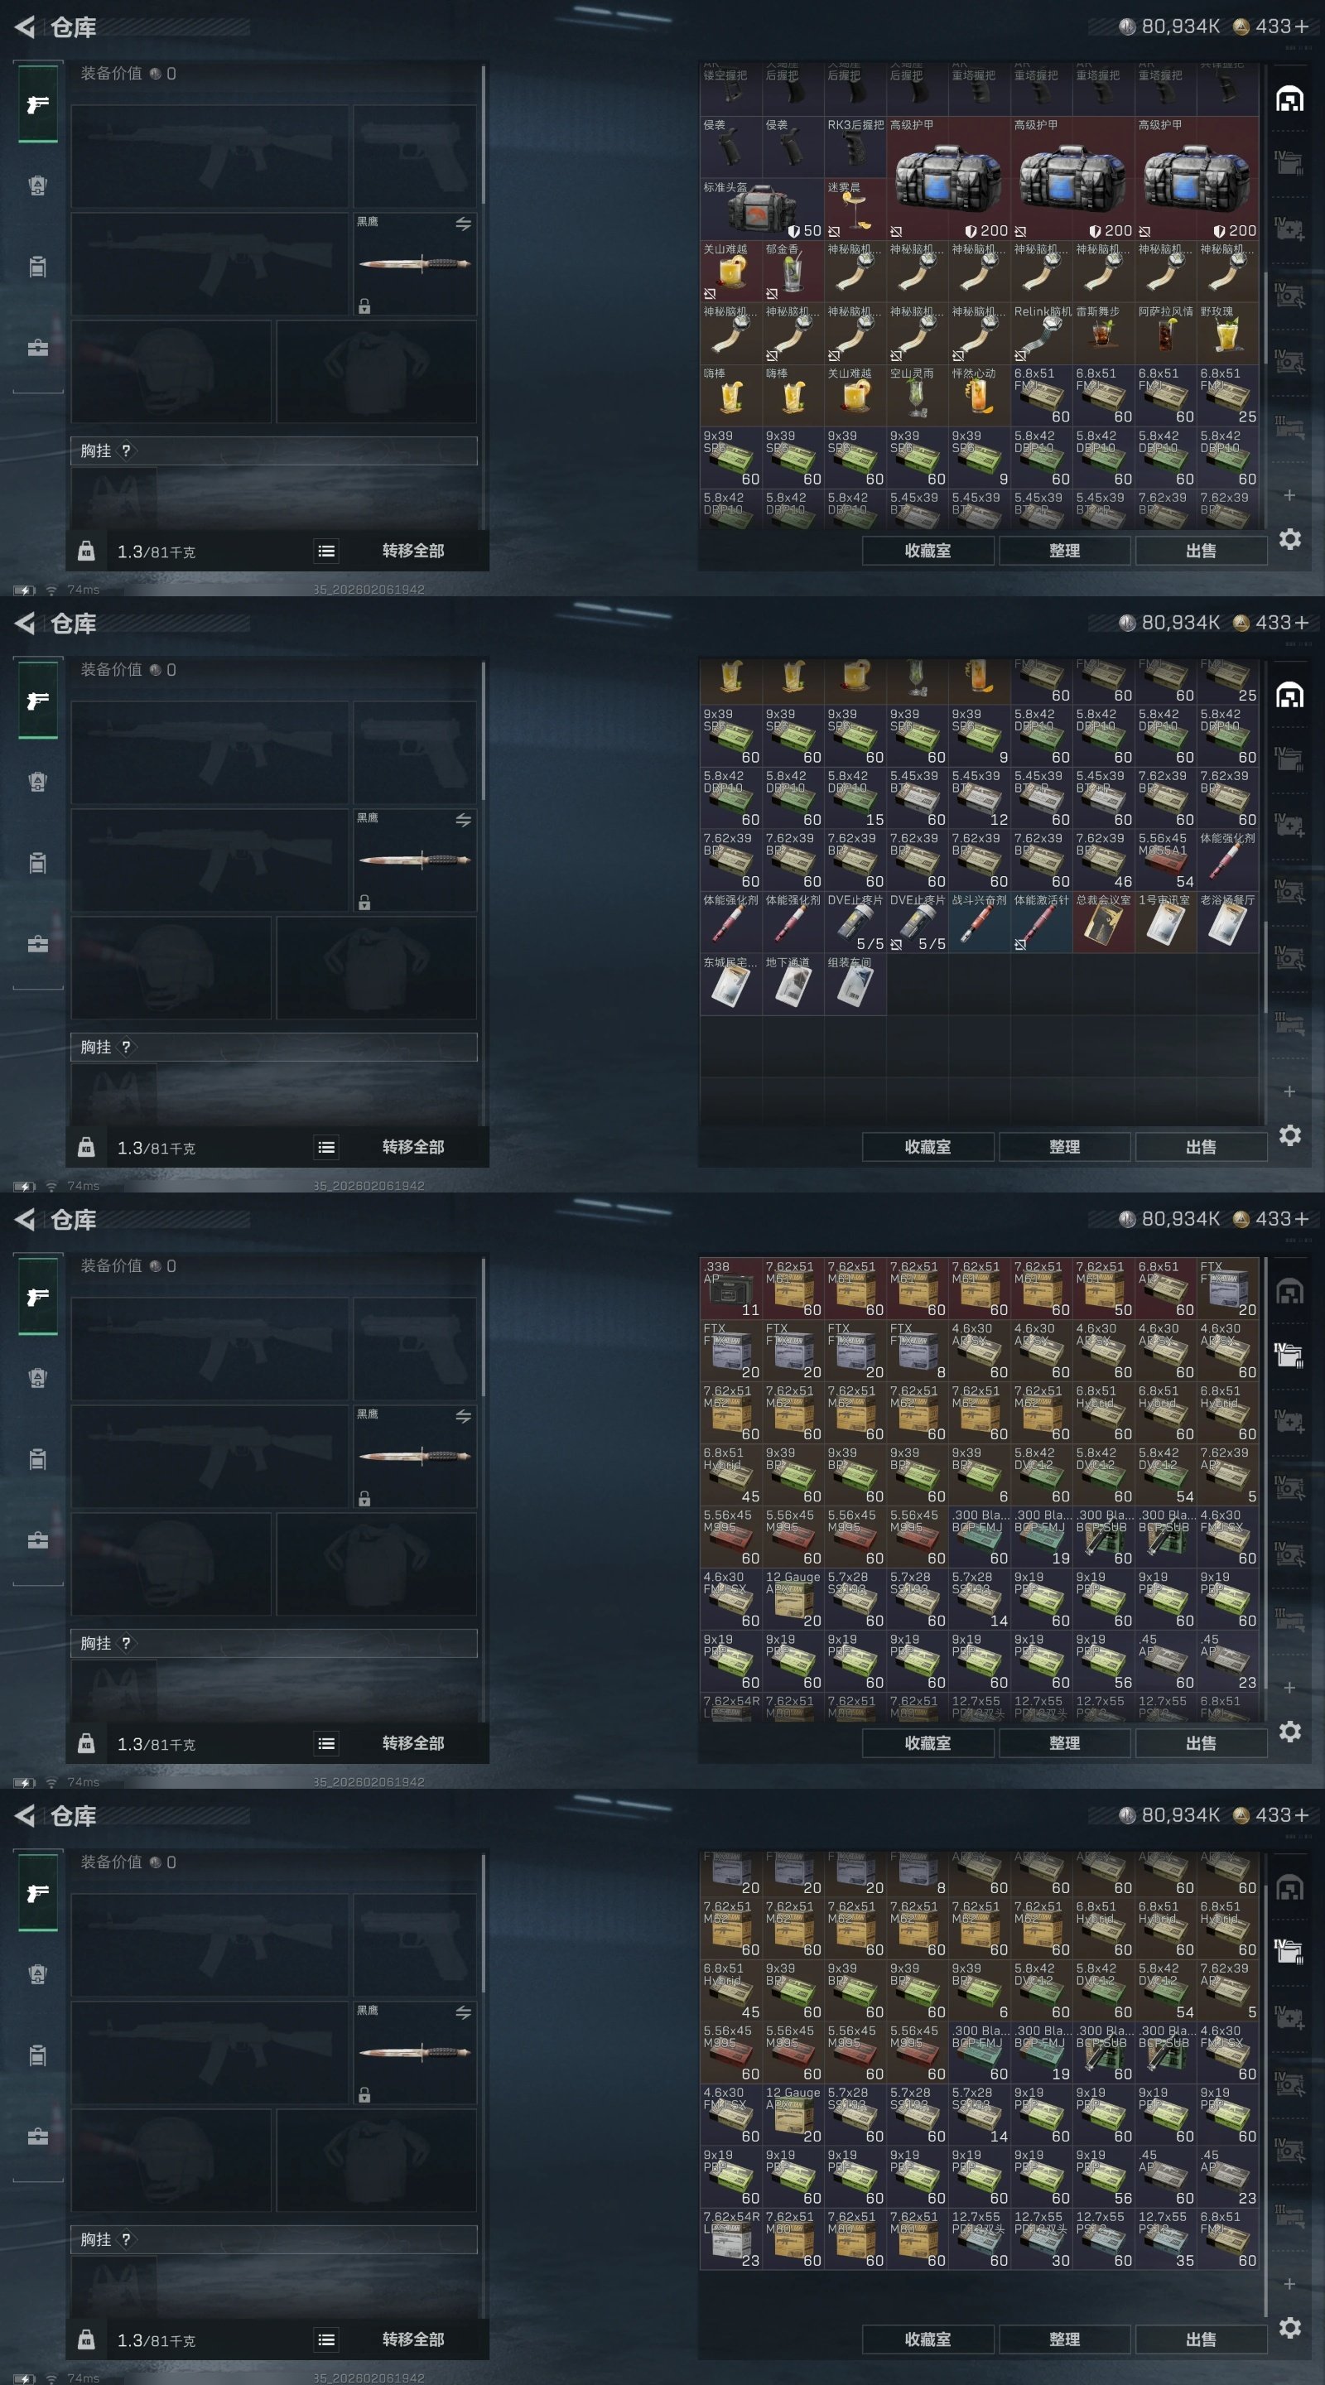Screen dimensions: 1325x2385
Task: Select the 标准头盔 bag with 50 armor
Action: click(762, 210)
